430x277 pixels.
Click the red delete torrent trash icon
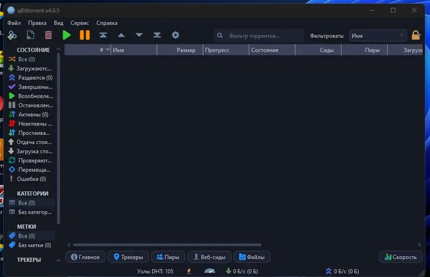pos(48,35)
